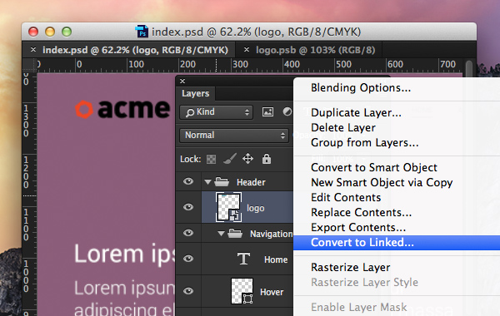Image resolution: width=500 pixels, height=316 pixels.
Task: Close the index.psd document tab
Action: tap(33, 50)
